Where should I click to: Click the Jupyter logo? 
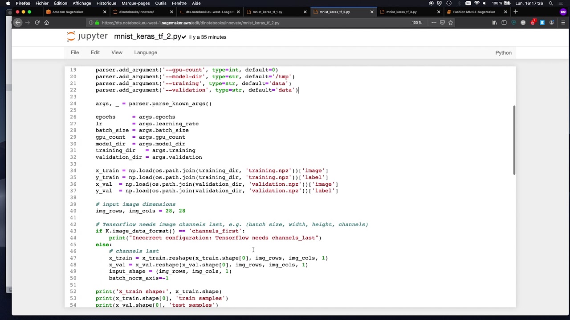[87, 36]
